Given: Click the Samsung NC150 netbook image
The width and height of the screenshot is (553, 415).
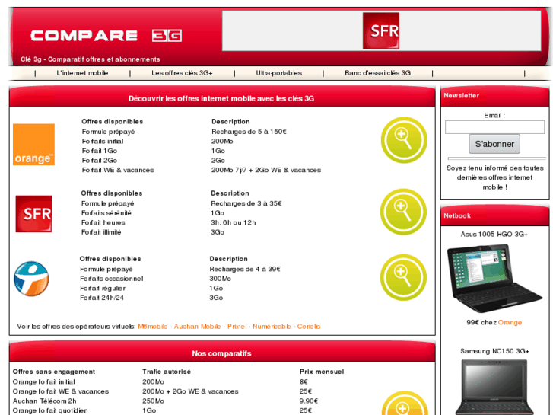Looking at the screenshot, I should (494, 387).
